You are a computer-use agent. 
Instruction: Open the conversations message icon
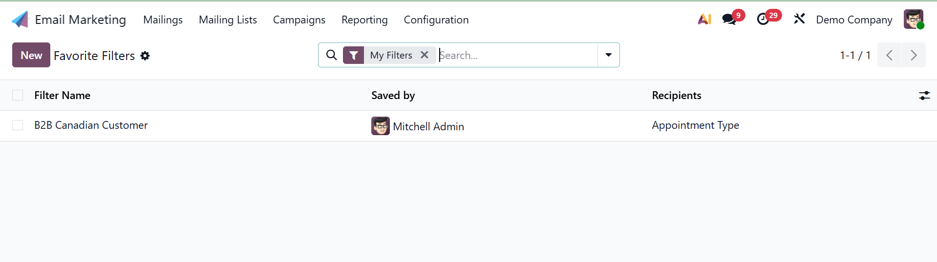pos(729,20)
